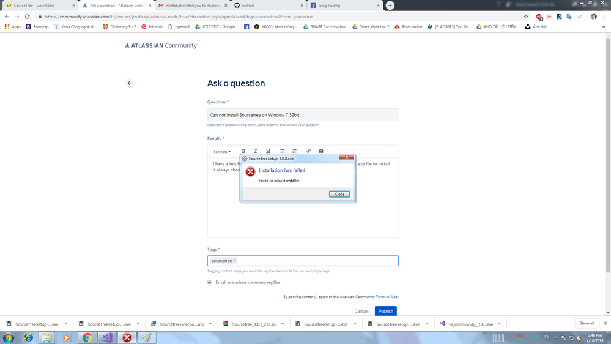
Task: Switch to the nhatphat invited you Gmail tab
Action: pos(193,6)
